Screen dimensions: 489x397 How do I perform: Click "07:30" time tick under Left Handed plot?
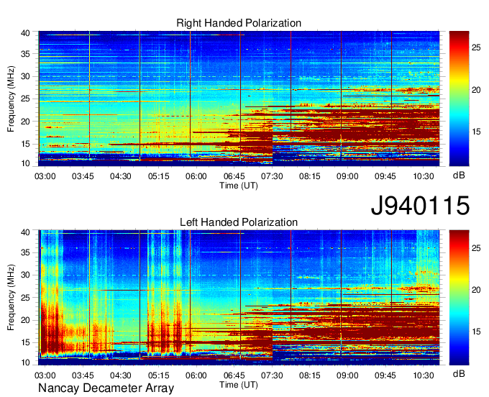pos(272,375)
